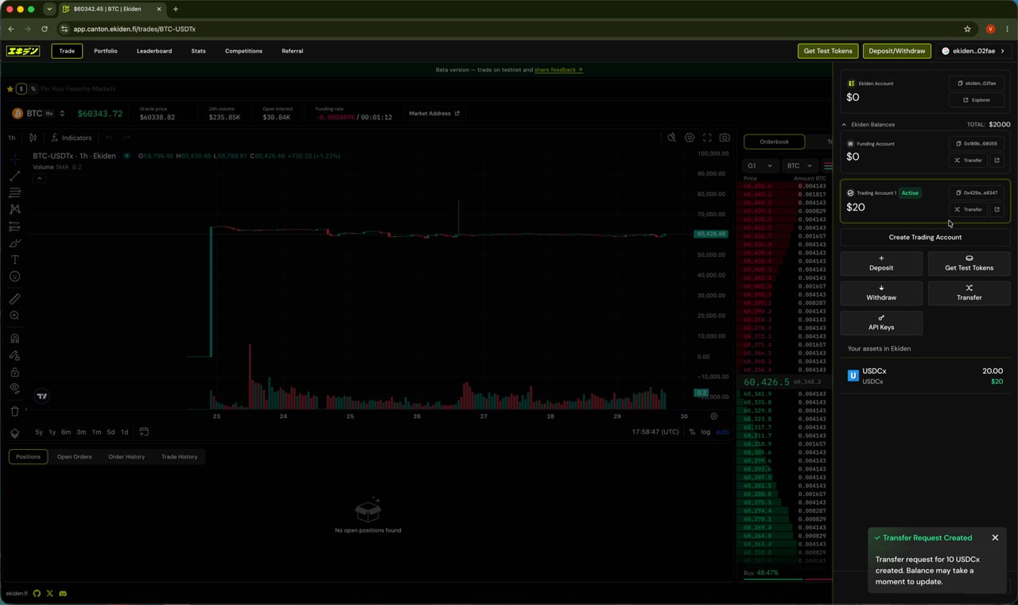Select the Text annotation tool
The width and height of the screenshot is (1018, 605).
pos(14,260)
